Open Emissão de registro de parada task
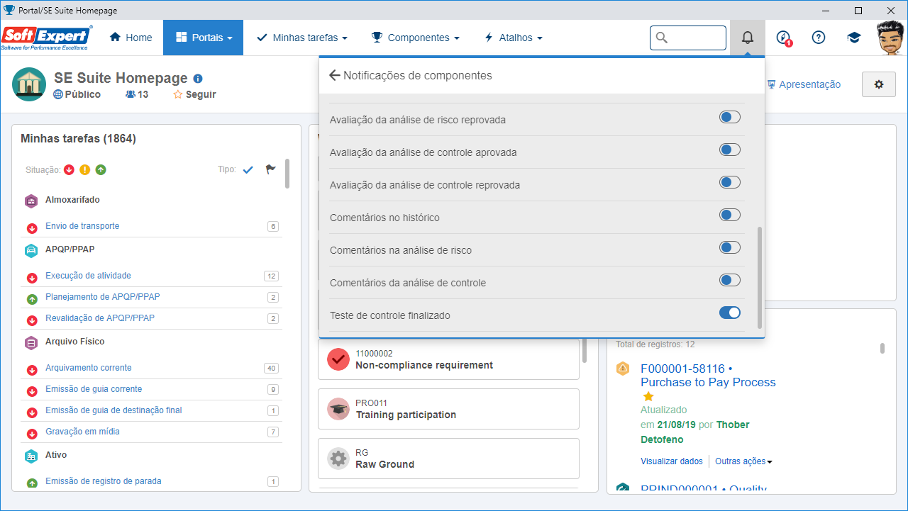 tap(104, 481)
